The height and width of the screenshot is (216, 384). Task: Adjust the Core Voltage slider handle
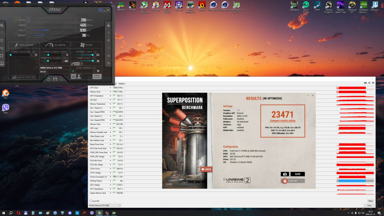point(11,55)
